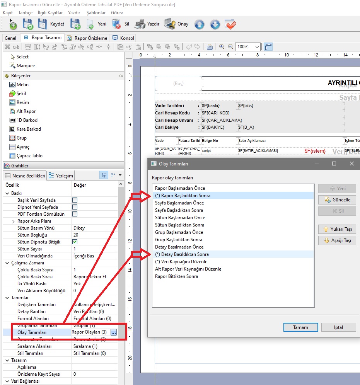The width and height of the screenshot is (360, 385).
Task: Select the Çapraz Tablo component
Action: (x=29, y=156)
